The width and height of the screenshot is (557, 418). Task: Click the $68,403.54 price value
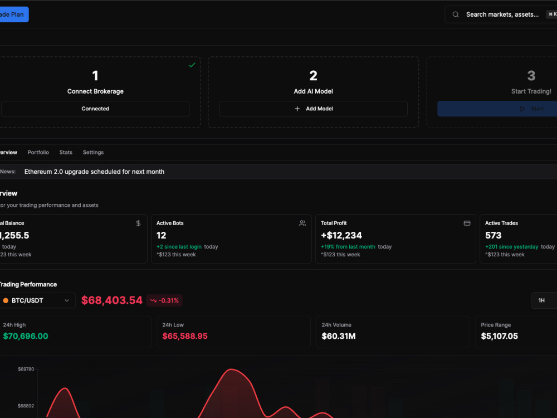point(112,300)
